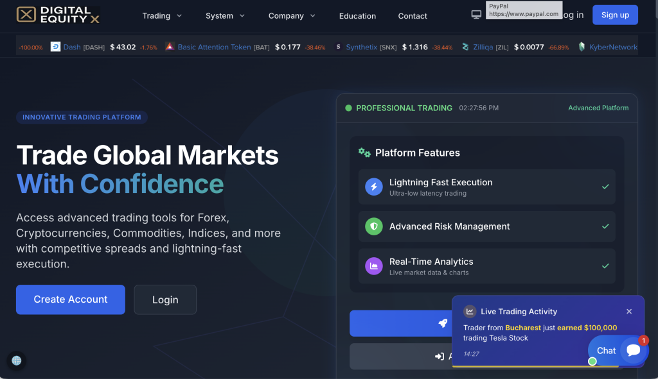Click the checkmark beside Real-Time Analytics

605,266
